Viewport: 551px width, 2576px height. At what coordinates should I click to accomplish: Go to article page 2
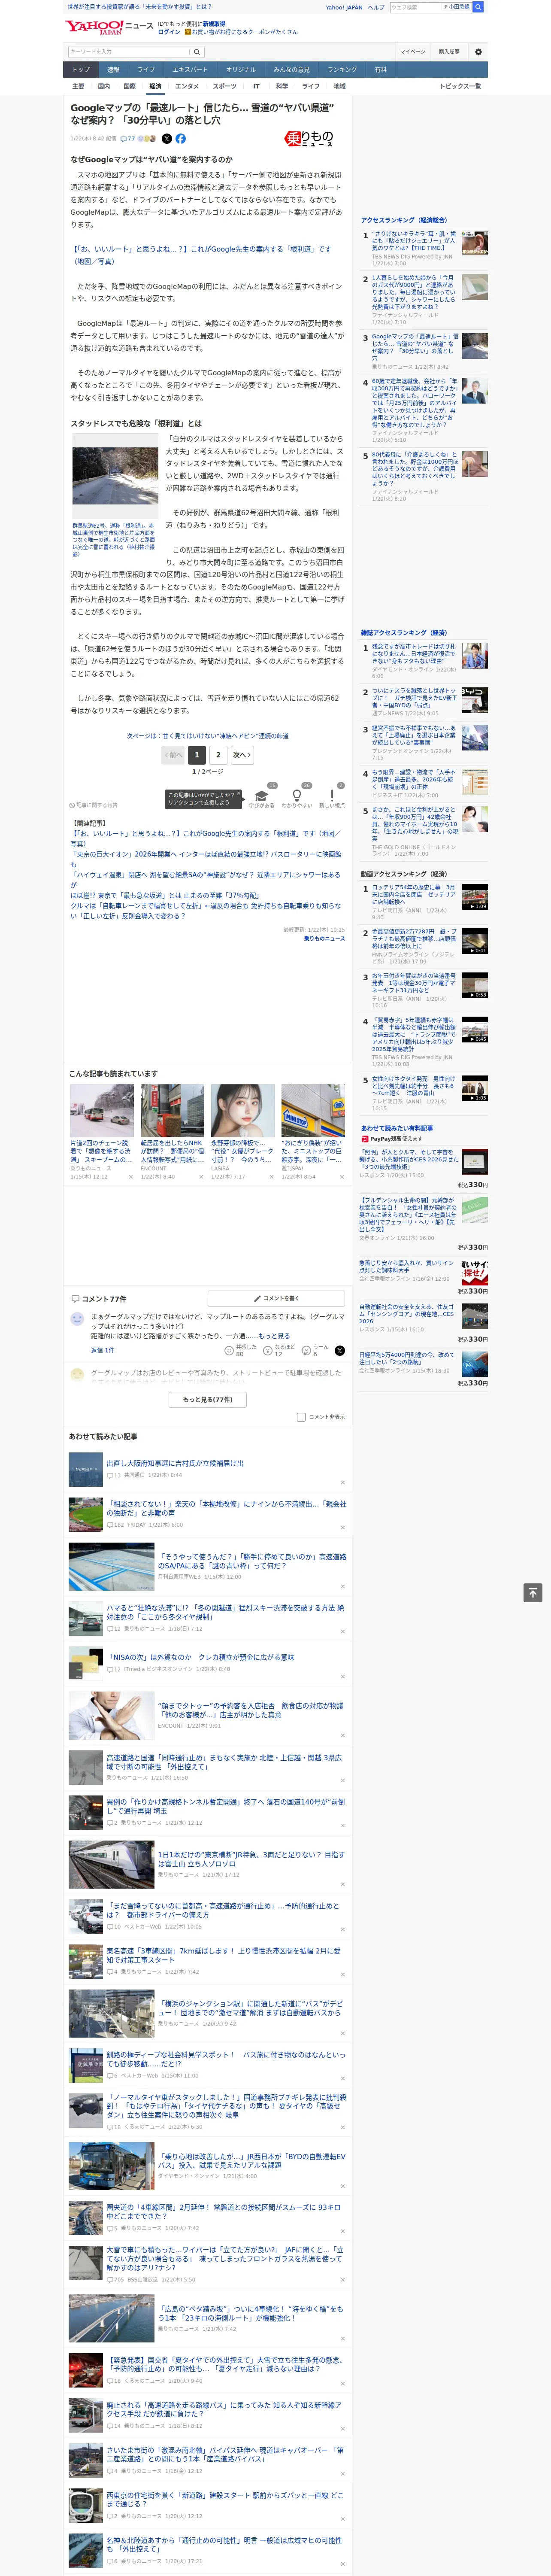coord(218,755)
